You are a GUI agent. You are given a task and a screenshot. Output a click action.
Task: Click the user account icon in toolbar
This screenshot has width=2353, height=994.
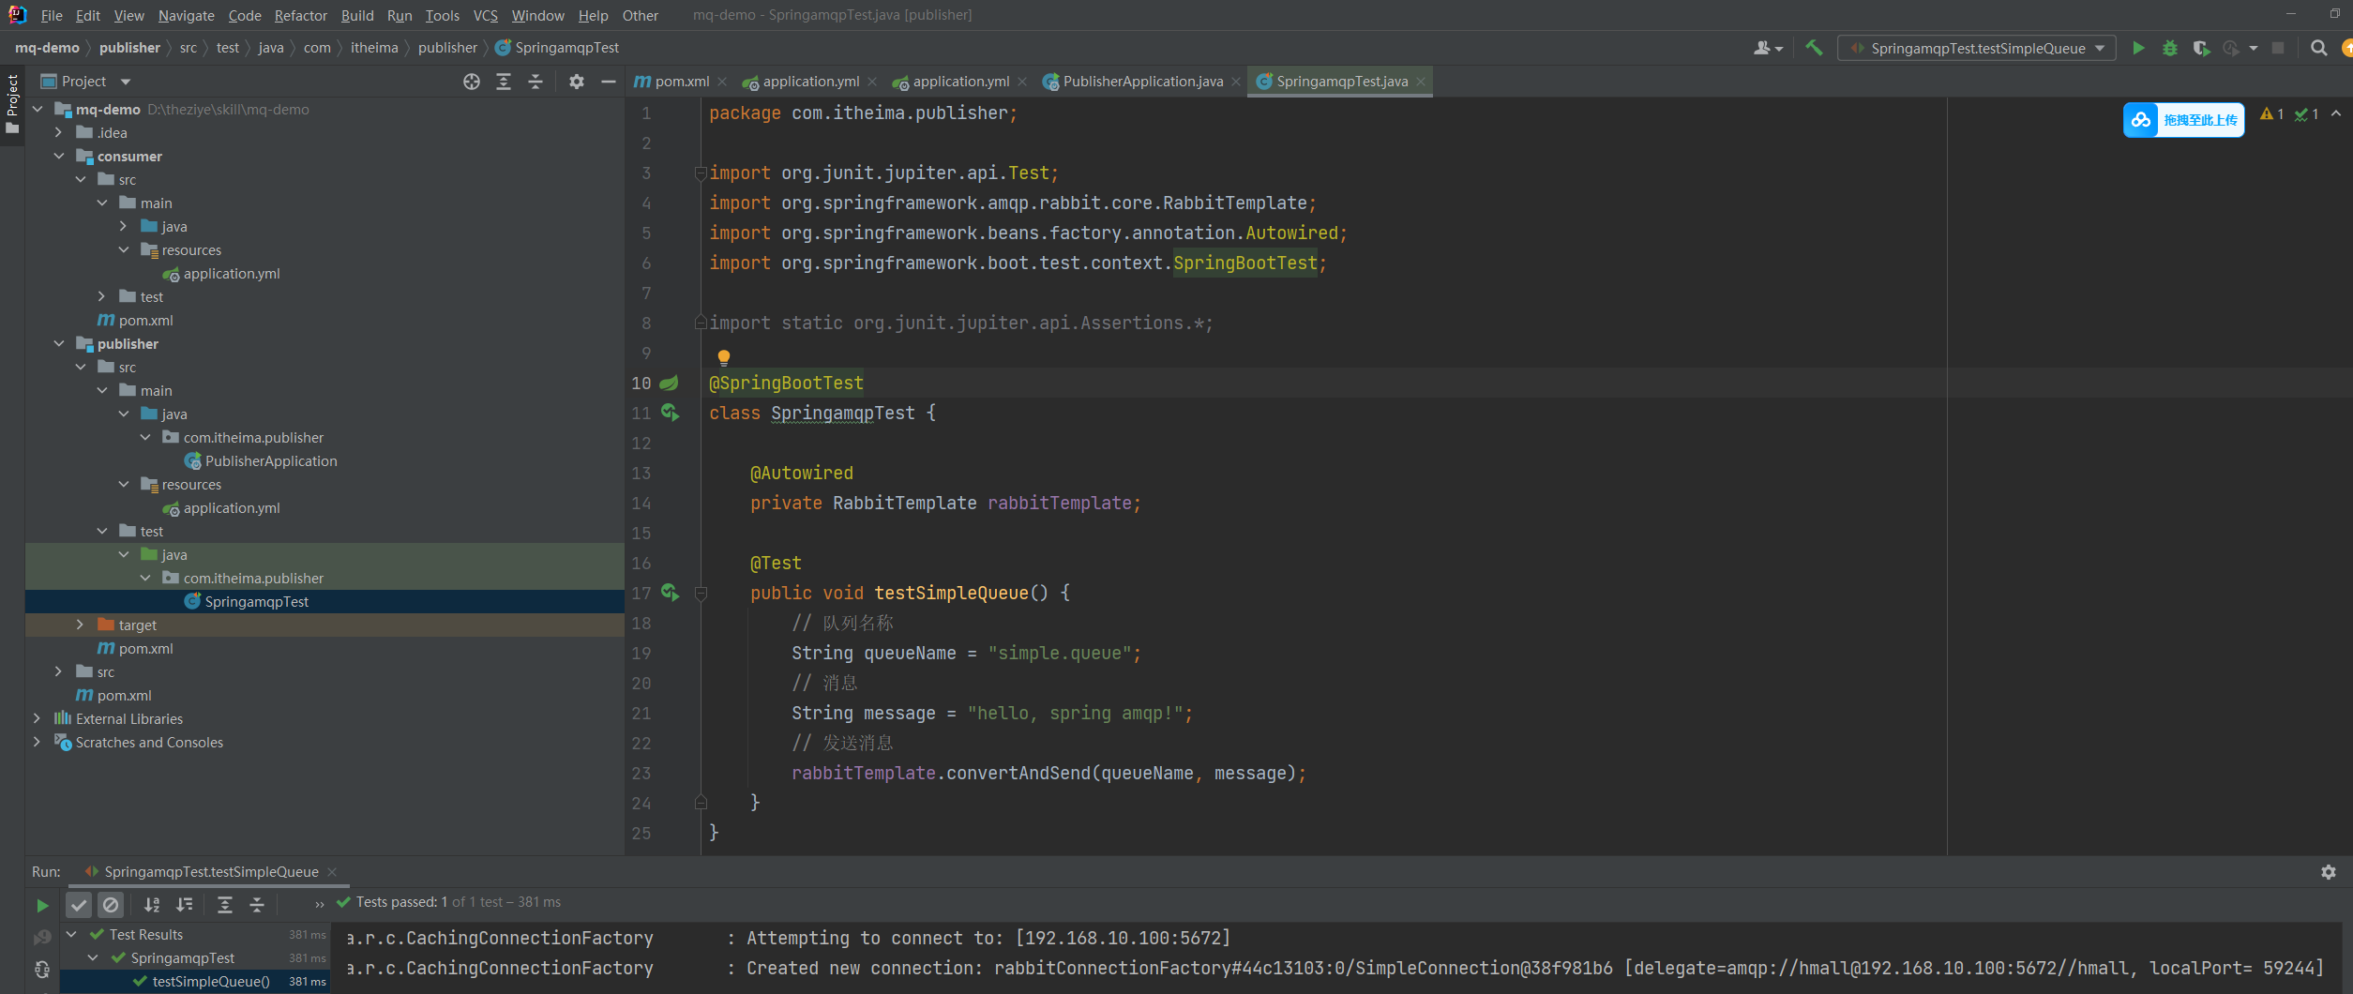(1768, 48)
